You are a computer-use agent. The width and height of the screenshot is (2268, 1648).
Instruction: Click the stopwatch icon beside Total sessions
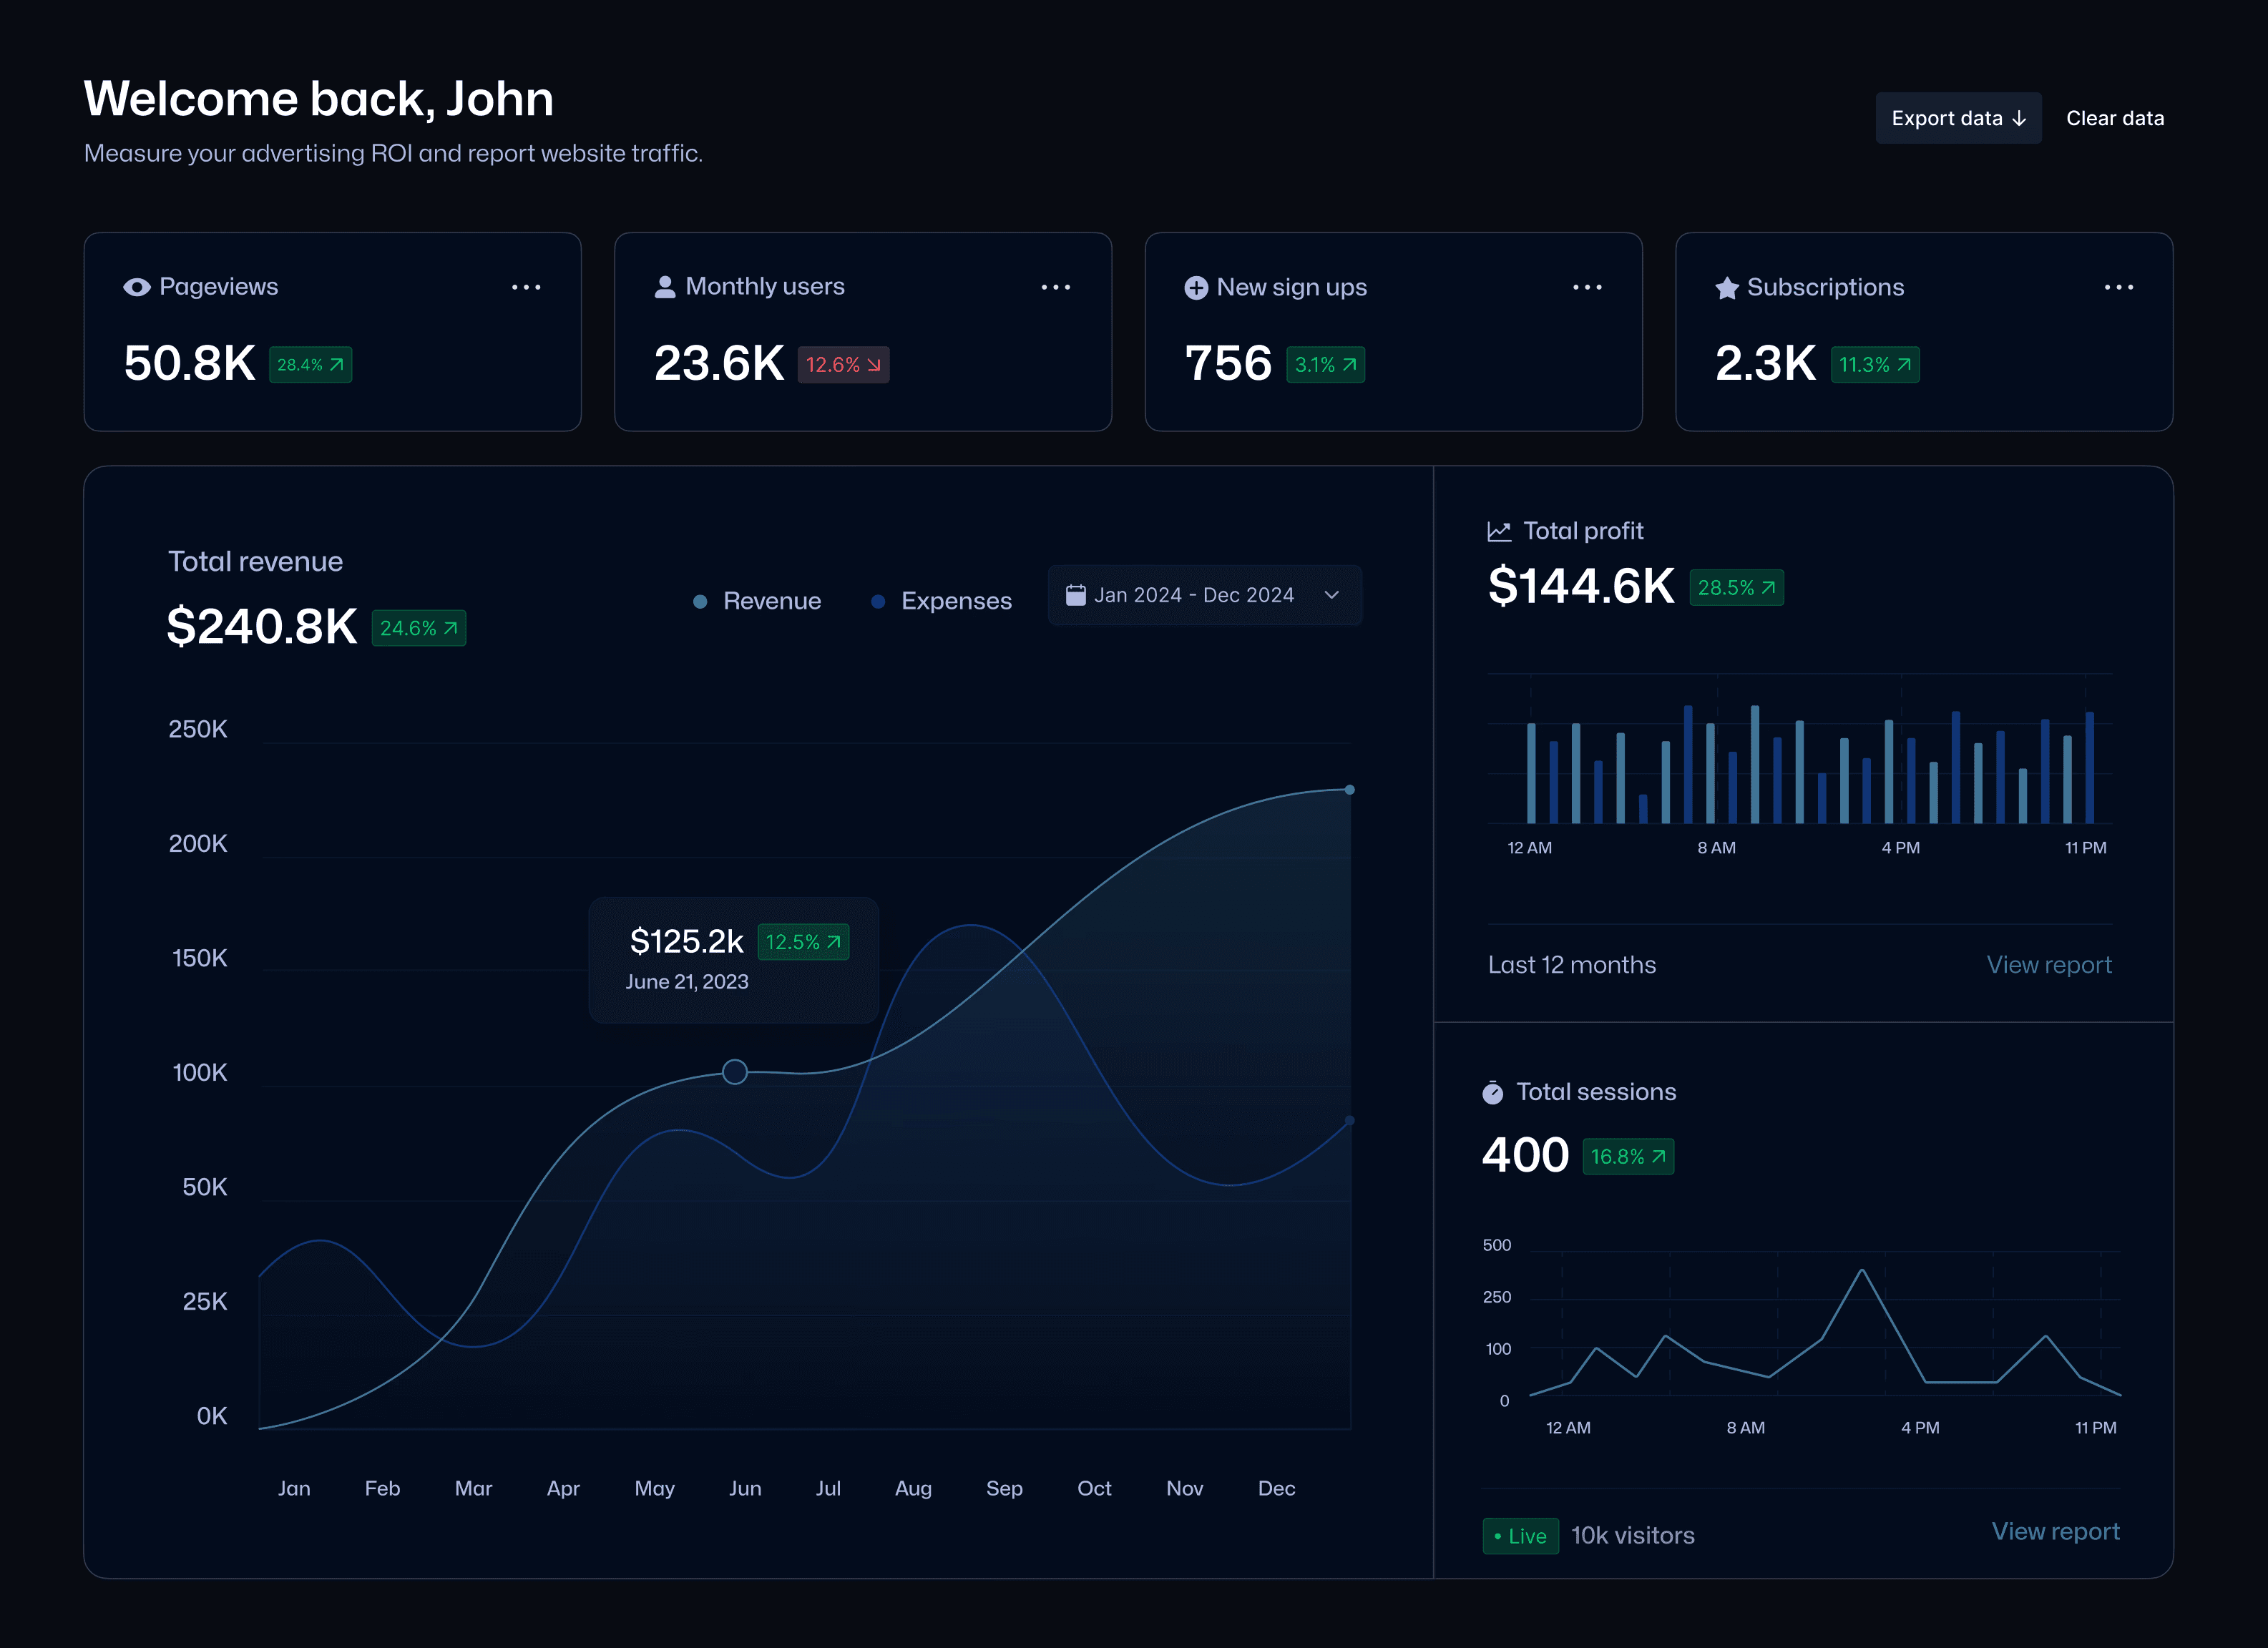click(1493, 1093)
